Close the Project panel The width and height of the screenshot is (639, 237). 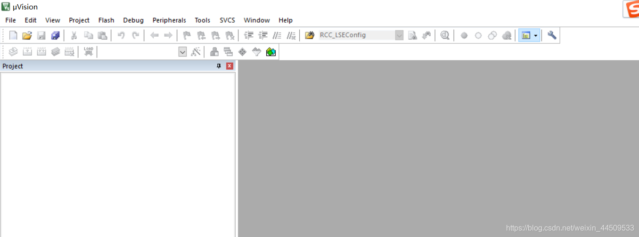coord(229,66)
